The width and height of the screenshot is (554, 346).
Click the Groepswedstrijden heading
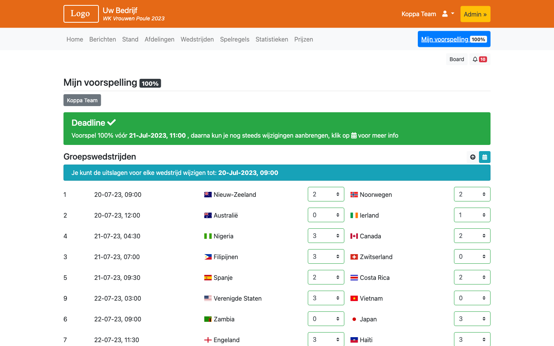[100, 156]
